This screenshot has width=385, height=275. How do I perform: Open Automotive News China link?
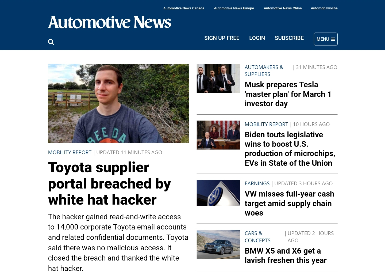click(x=283, y=8)
